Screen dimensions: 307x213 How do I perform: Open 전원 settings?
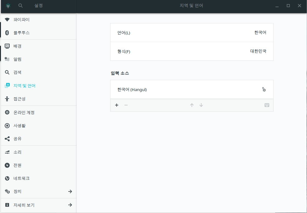coord(39,165)
